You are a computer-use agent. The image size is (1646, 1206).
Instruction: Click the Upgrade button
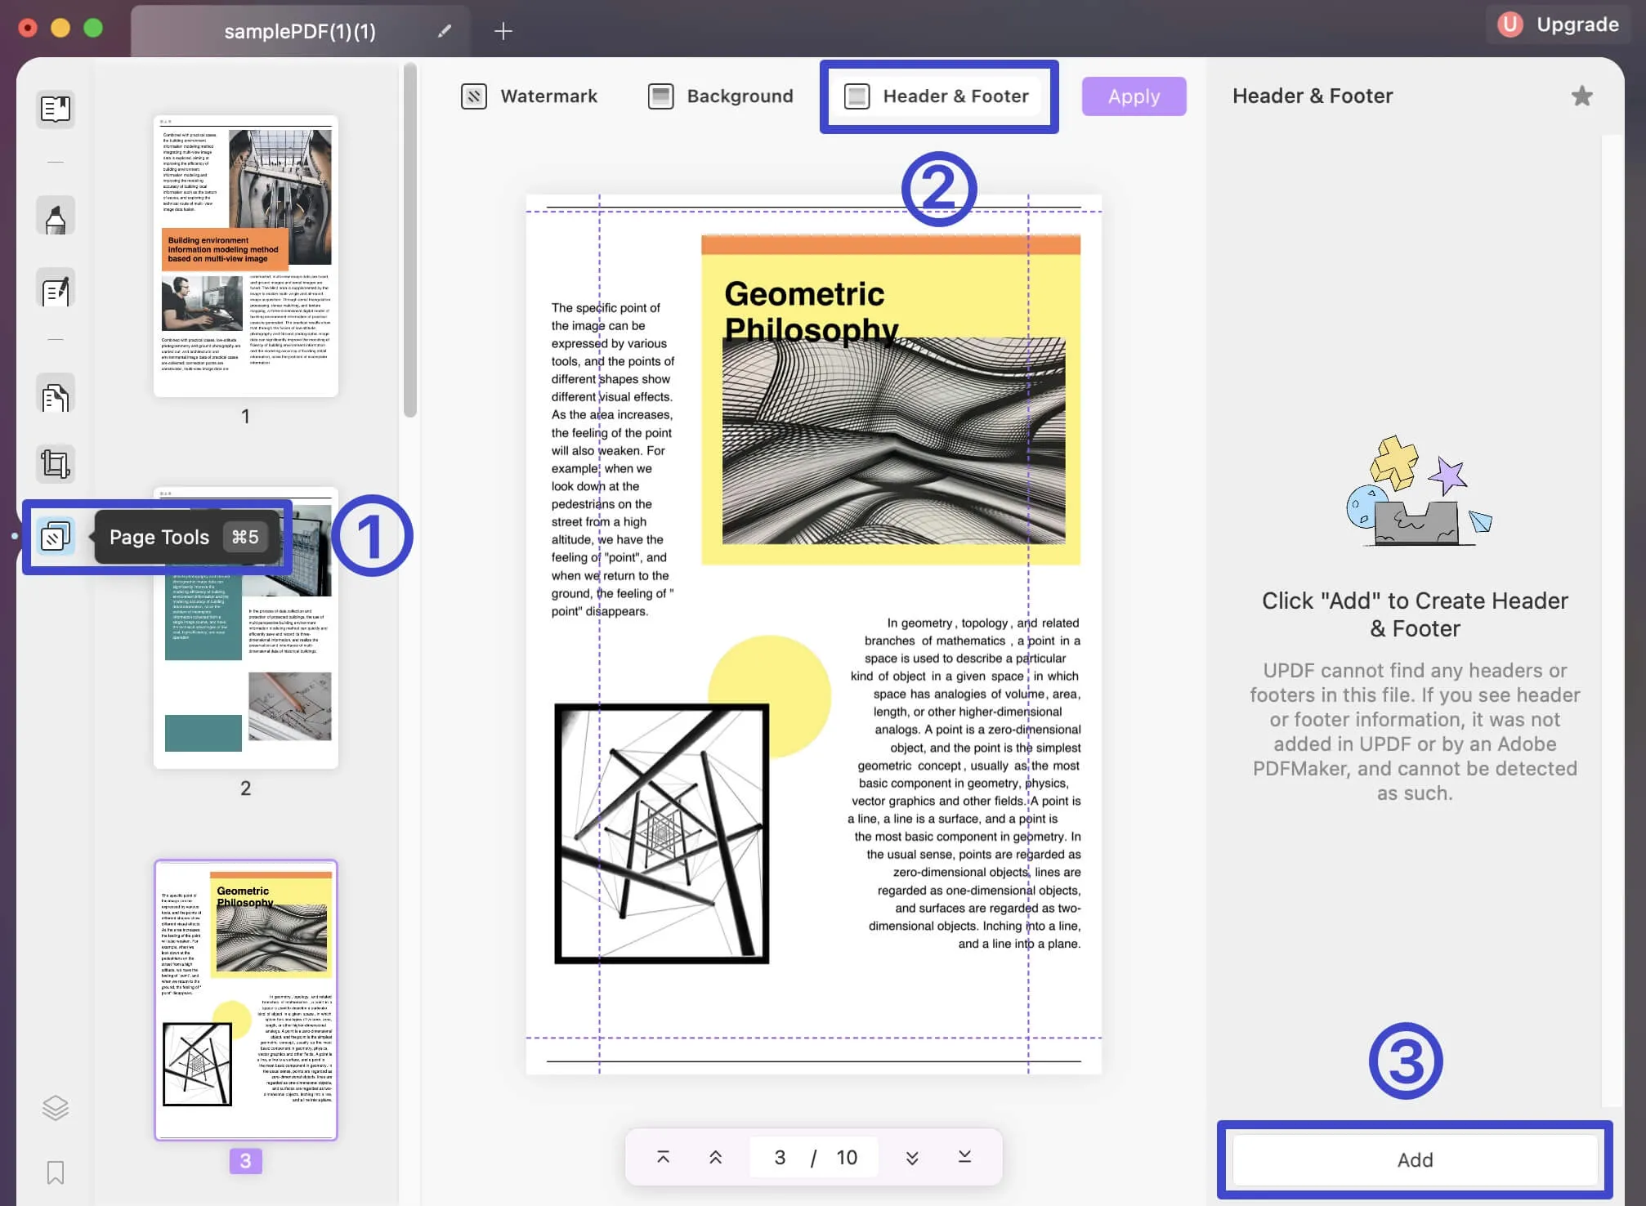tap(1559, 25)
